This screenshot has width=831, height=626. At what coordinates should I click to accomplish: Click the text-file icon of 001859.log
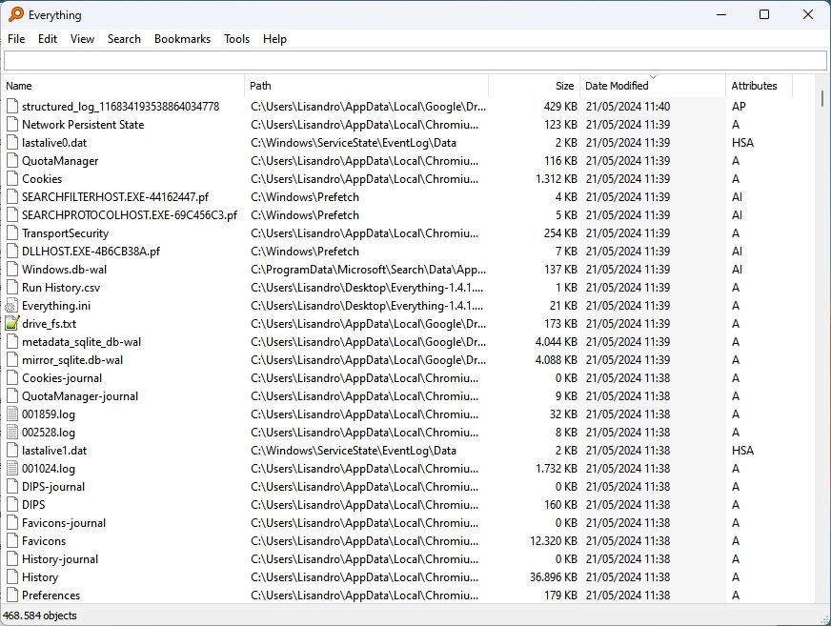tap(12, 414)
